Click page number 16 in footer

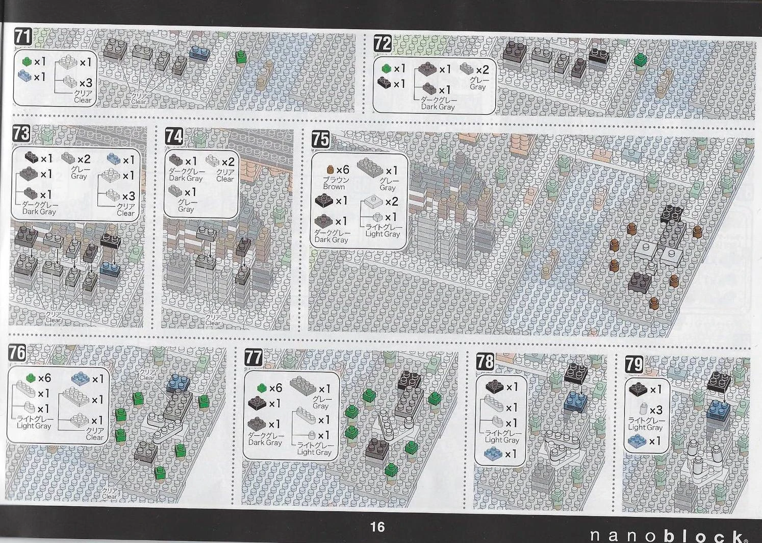pos(377,527)
